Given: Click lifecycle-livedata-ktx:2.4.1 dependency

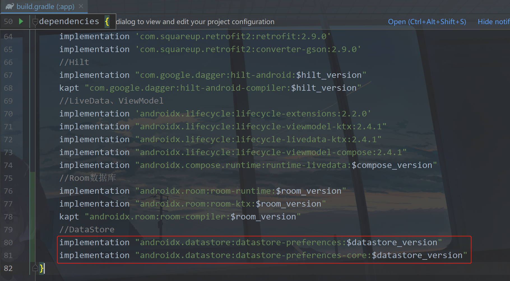Looking at the screenshot, I should [x=220, y=139].
